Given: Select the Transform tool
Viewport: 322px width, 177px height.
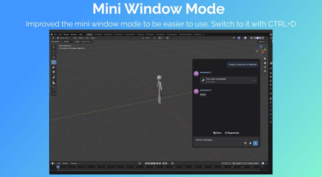Looking at the screenshot, I should tap(54, 72).
